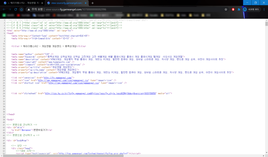
Task: Click the DOCTYPE declaration on line 1
Action: [x=77, y=20]
